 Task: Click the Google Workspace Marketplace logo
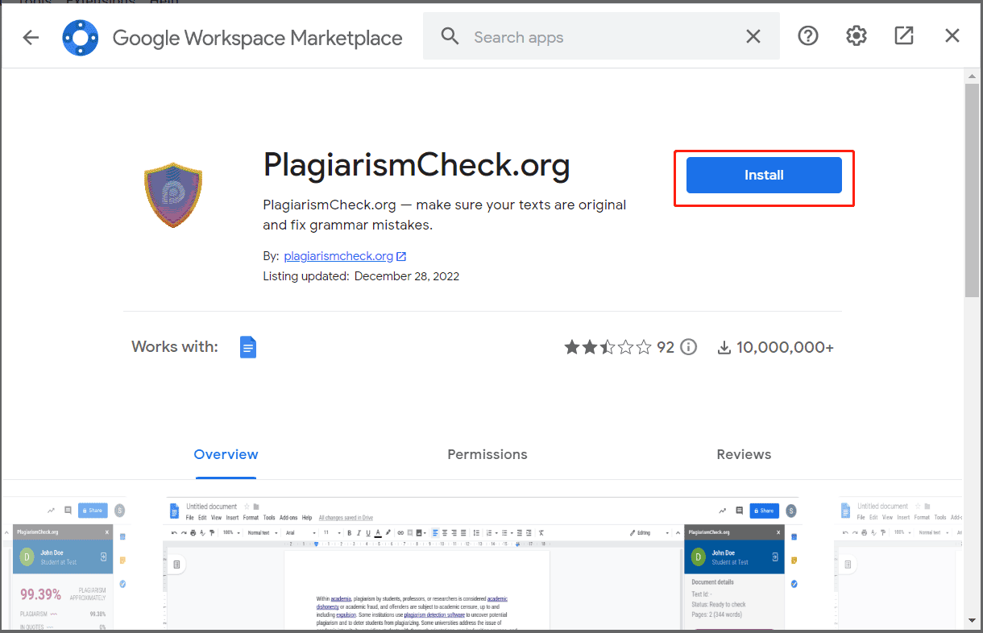(81, 37)
